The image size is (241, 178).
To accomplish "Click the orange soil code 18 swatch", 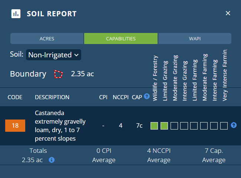I will point(15,125).
